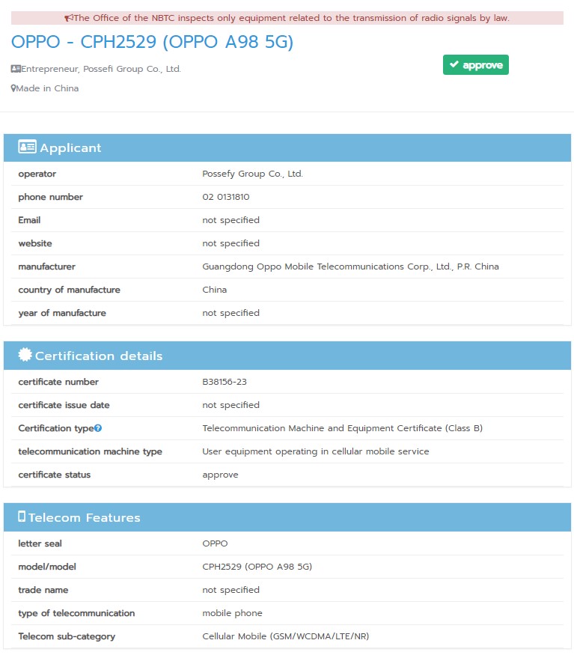The height and width of the screenshot is (661, 574).
Task: Click the telecommunication machine type label
Action: tap(91, 451)
